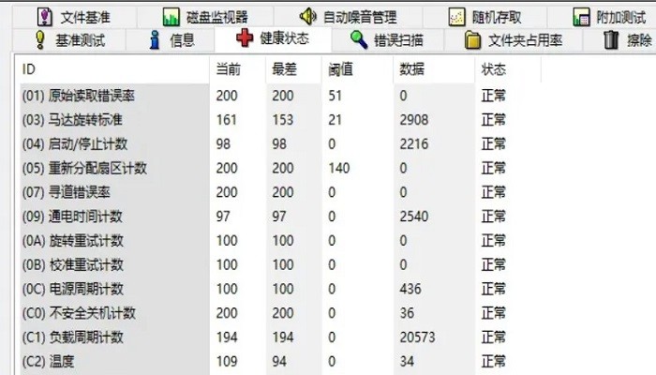Click data value 436 in 电源周期计数 row
Screen dimensions: 656x375
coord(410,289)
